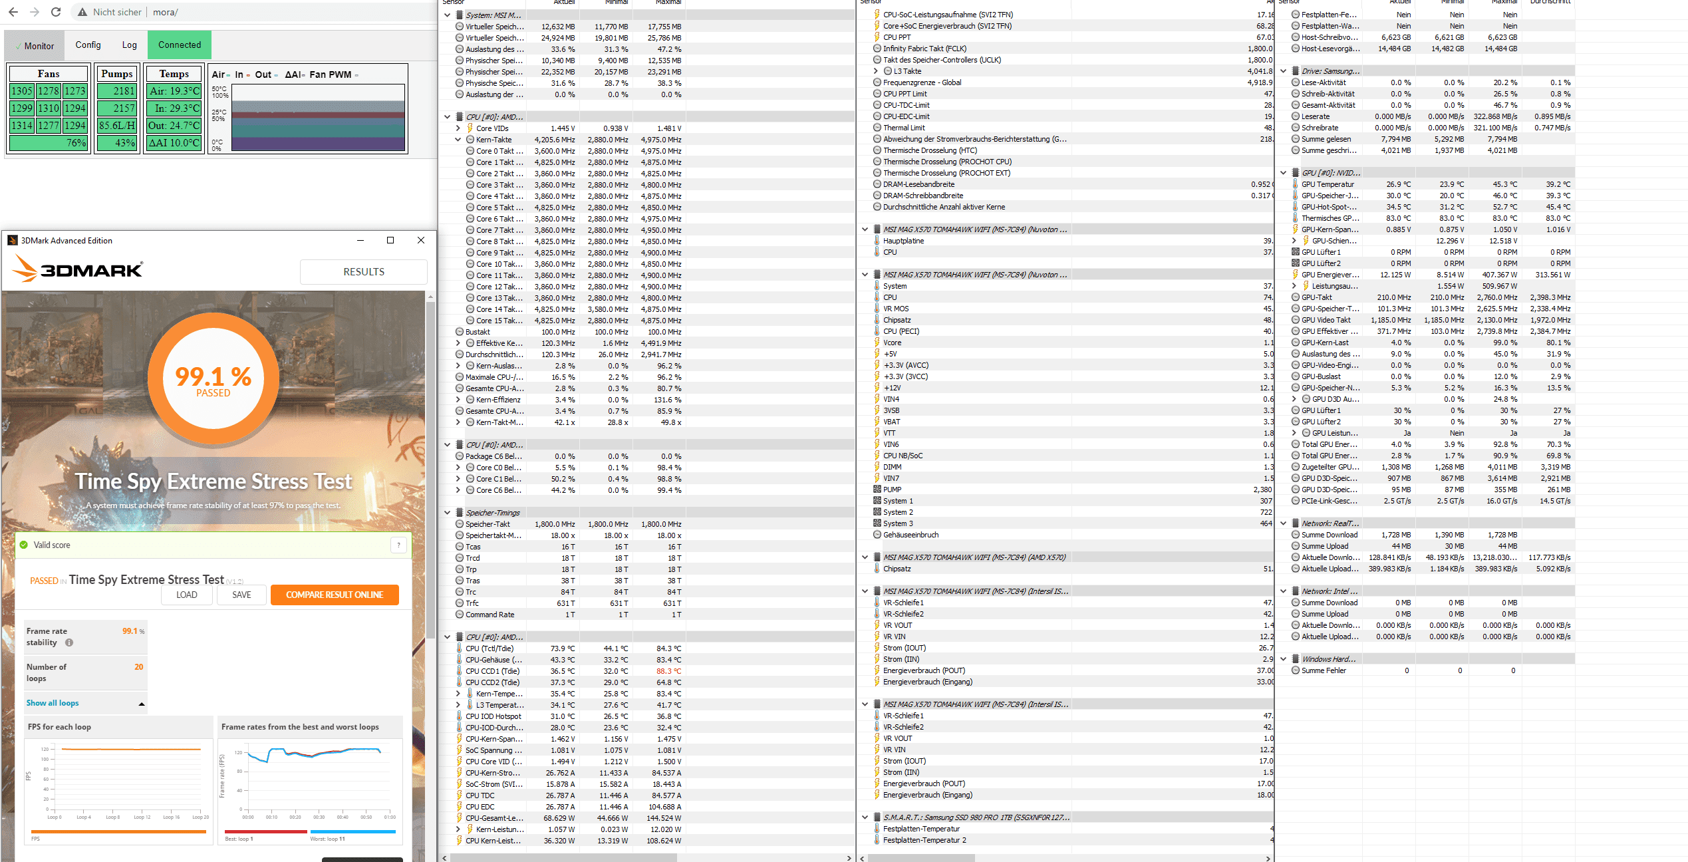
Task: Click the 3DMark logo
Action: tap(78, 270)
